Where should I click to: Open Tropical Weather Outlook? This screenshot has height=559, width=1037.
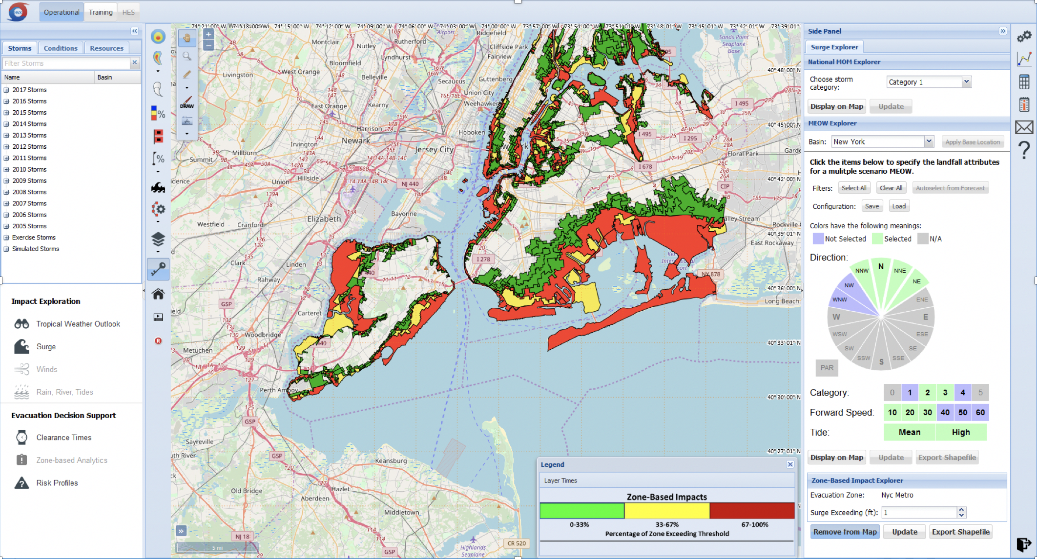(x=78, y=324)
